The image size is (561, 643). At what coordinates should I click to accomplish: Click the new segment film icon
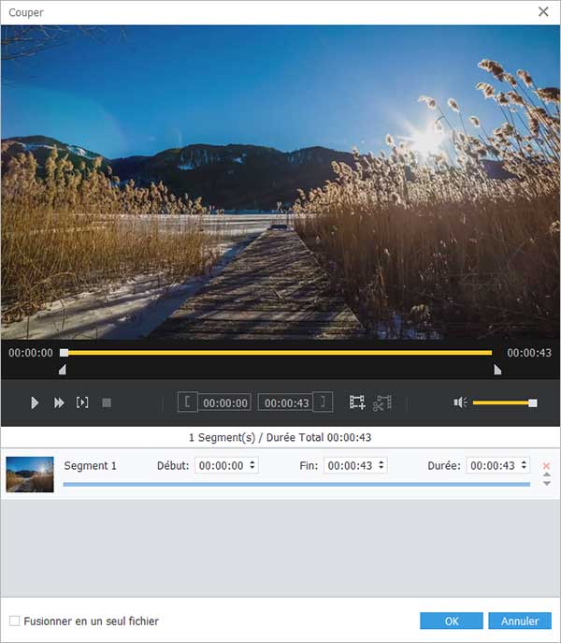[x=357, y=402]
